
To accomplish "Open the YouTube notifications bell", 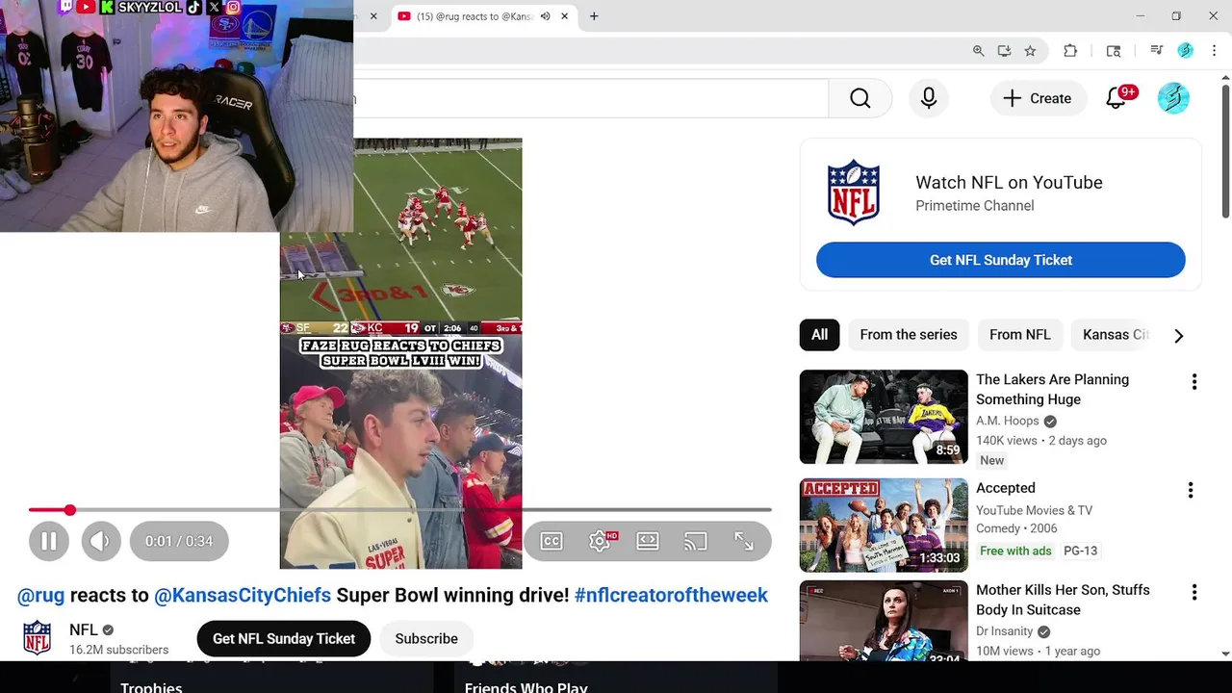I will click(x=1116, y=98).
